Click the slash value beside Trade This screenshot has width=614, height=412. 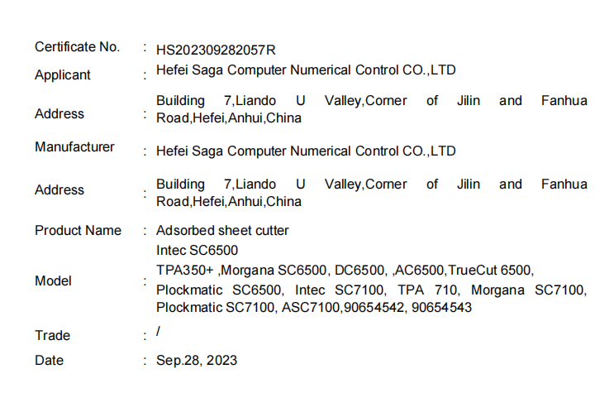(159, 331)
